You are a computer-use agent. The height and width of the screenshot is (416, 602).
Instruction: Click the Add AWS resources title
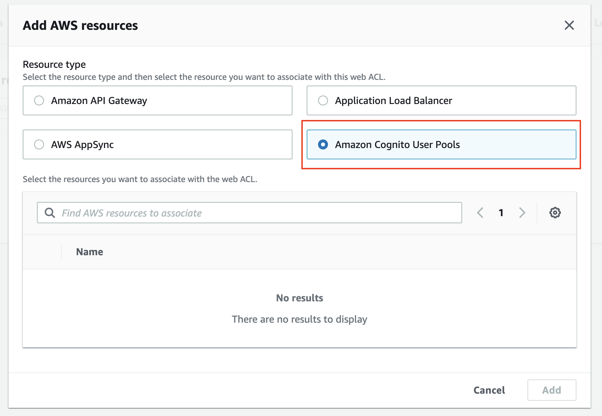80,26
